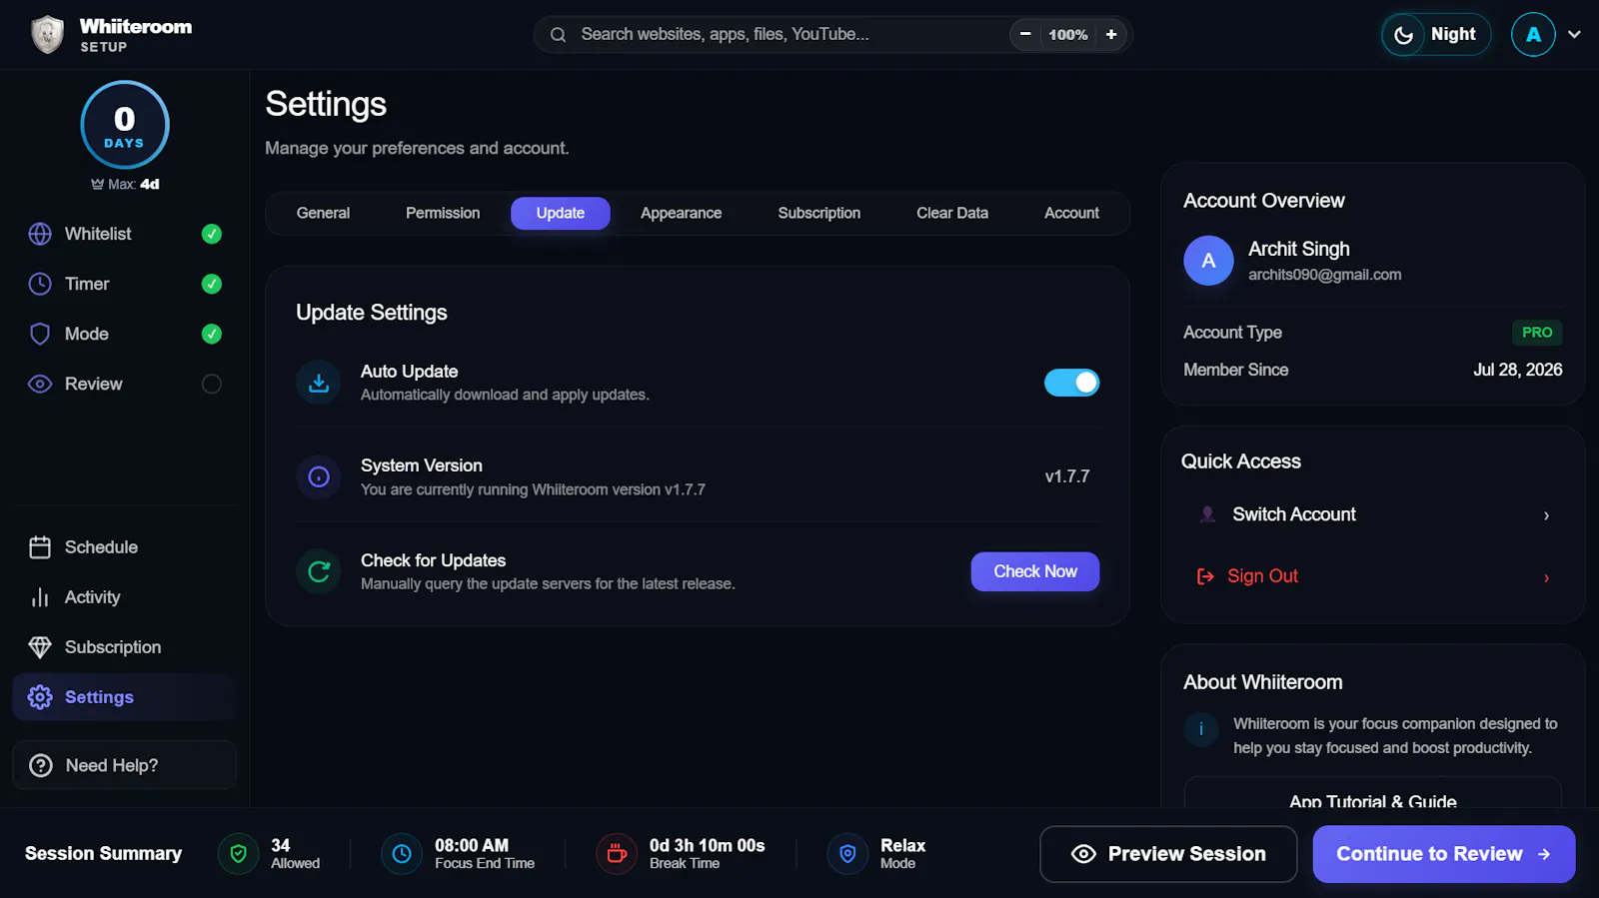Click the Preview Session button

[1168, 854]
